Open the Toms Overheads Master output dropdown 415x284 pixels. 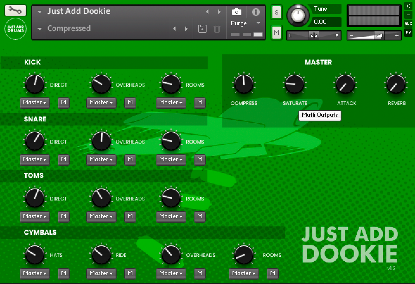(101, 216)
